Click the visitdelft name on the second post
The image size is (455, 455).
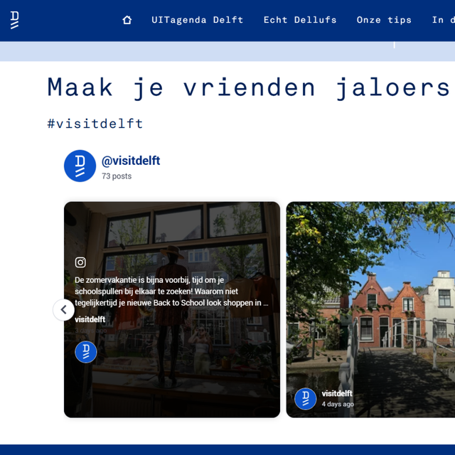(x=336, y=393)
